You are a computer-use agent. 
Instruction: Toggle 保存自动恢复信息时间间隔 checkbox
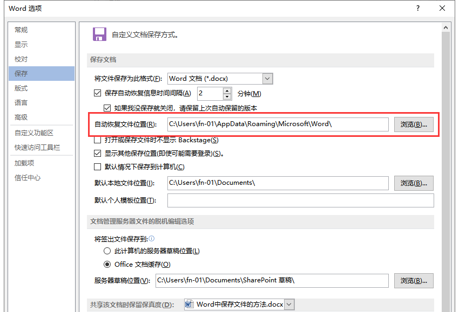pyautogui.click(x=98, y=93)
